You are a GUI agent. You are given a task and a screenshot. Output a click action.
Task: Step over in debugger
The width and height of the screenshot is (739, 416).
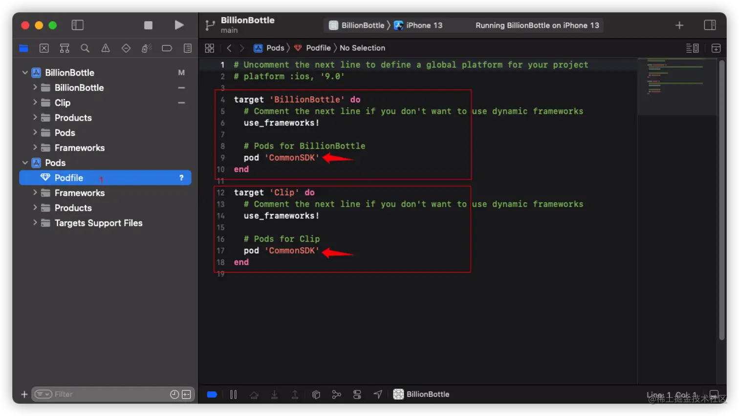pyautogui.click(x=254, y=395)
